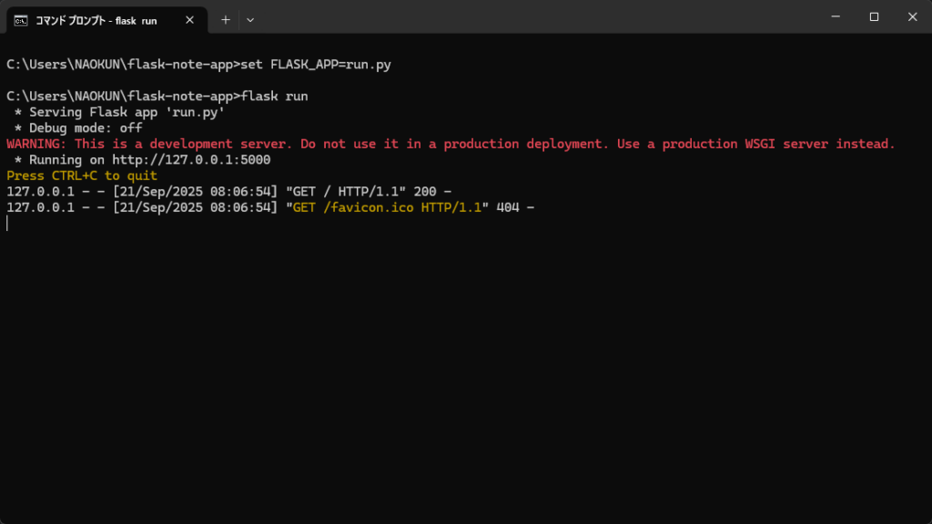The image size is (932, 524).
Task: Click the GET / HTTP/1.1 200 log line
Action: click(228, 191)
